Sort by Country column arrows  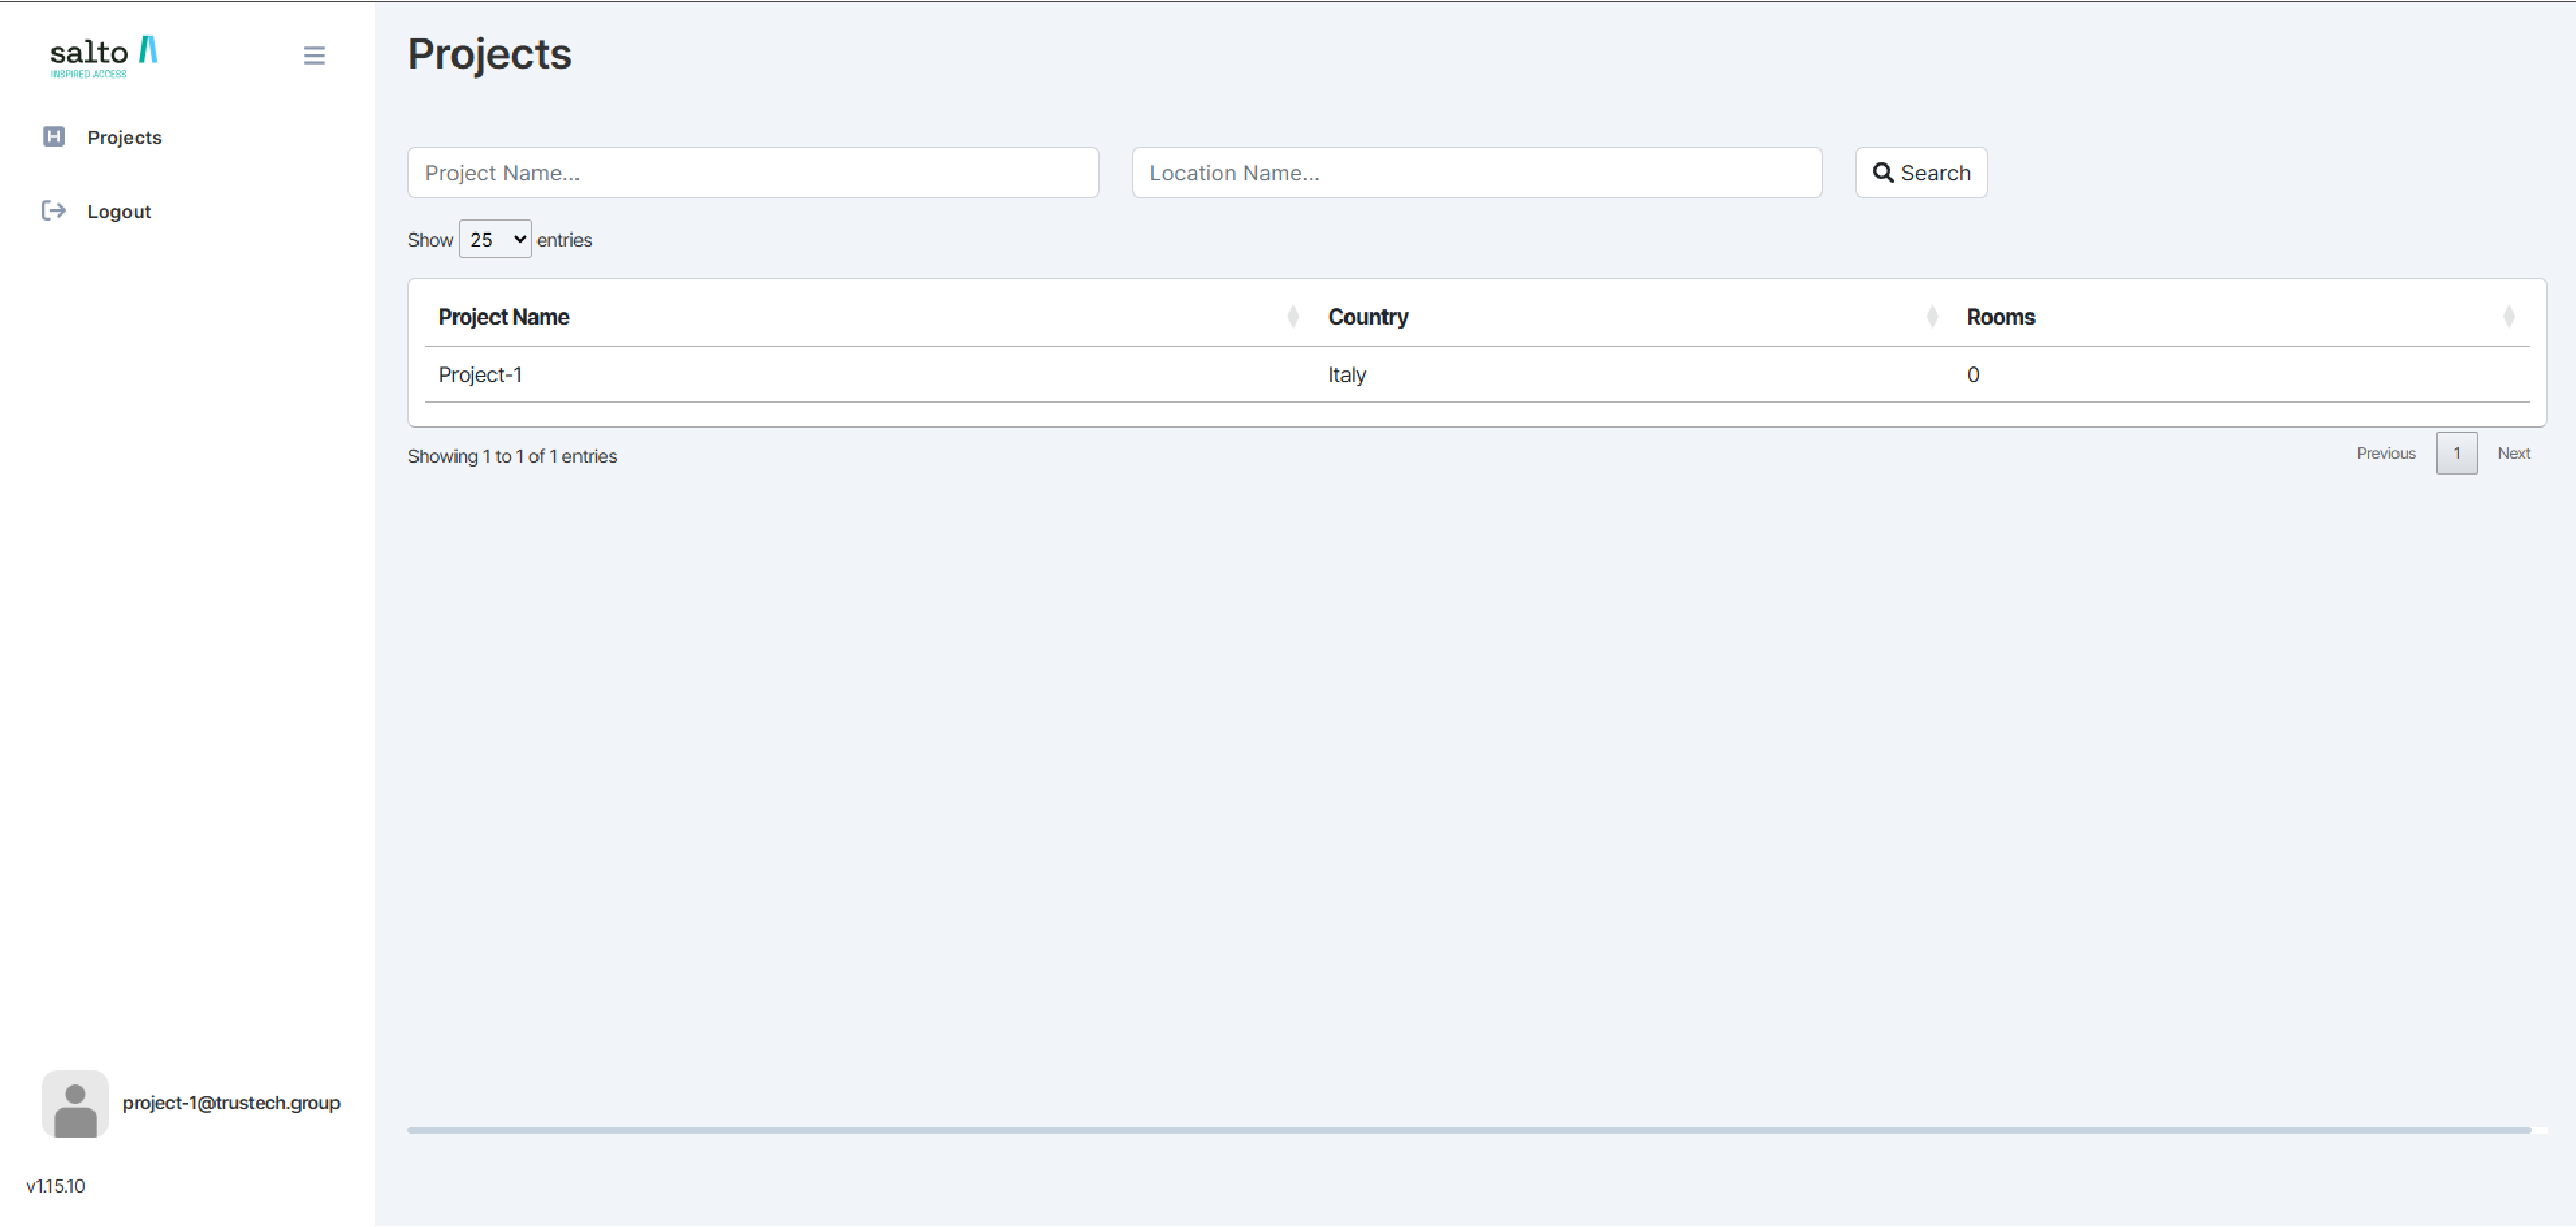[x=1931, y=317]
